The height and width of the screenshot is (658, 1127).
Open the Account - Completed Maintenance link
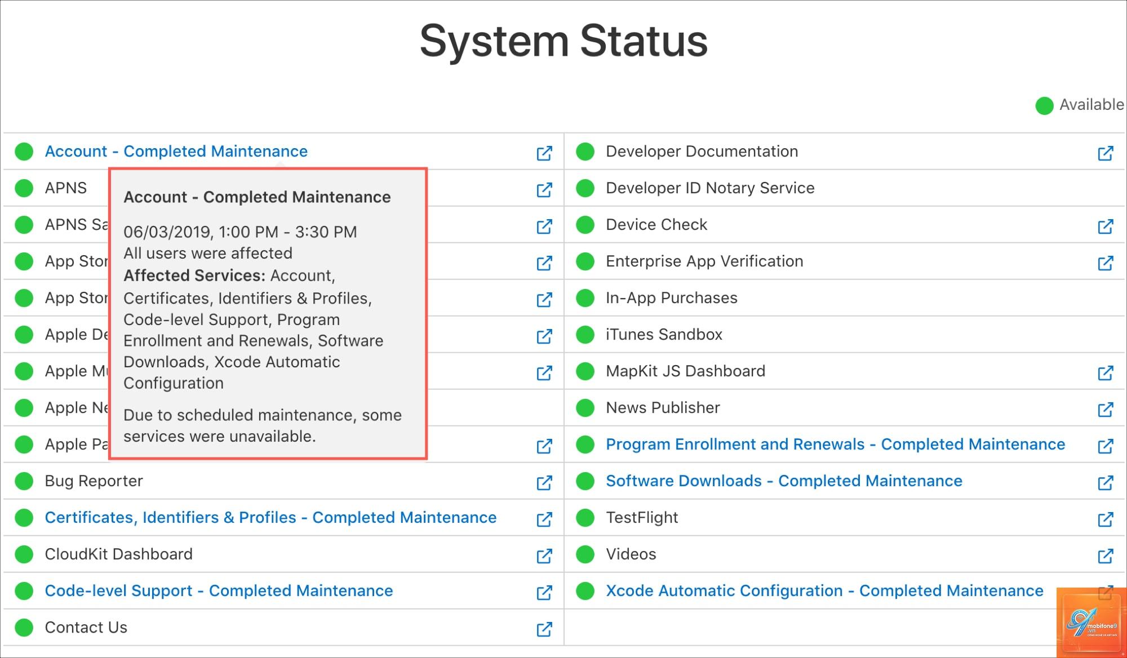[176, 152]
